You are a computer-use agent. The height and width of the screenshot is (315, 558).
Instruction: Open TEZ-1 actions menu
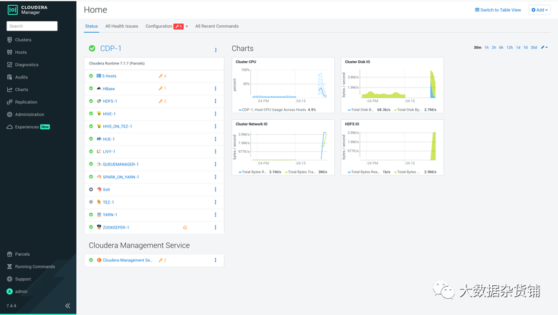(215, 202)
